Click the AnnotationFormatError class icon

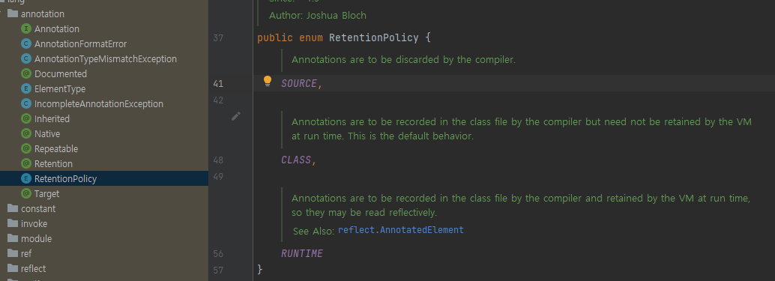click(x=26, y=44)
